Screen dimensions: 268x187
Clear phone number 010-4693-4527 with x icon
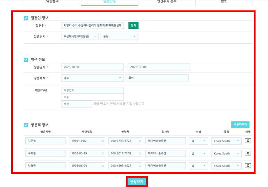(140, 166)
